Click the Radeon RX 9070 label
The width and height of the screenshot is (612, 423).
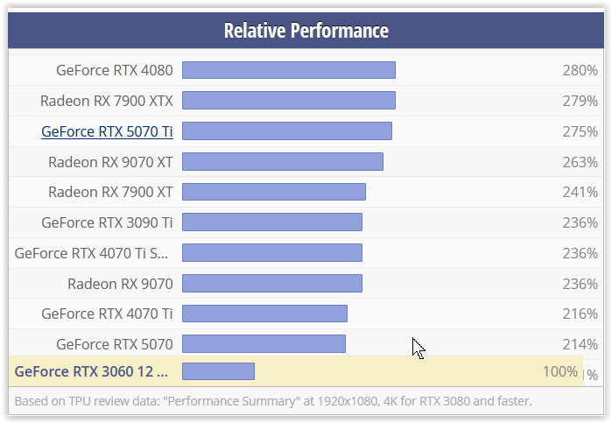120,283
